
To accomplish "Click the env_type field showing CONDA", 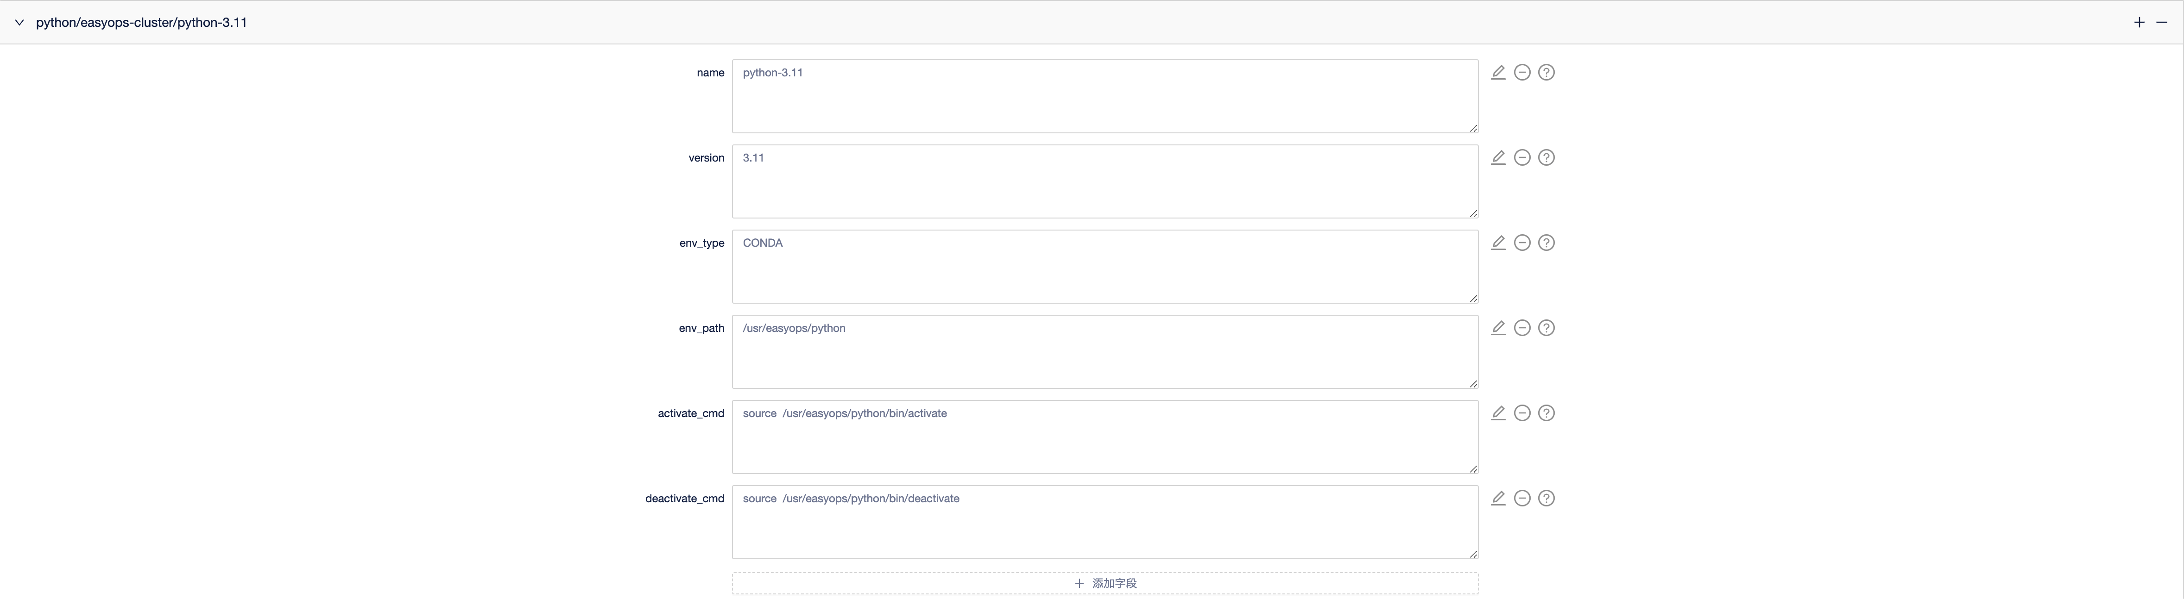I will tap(1104, 267).
